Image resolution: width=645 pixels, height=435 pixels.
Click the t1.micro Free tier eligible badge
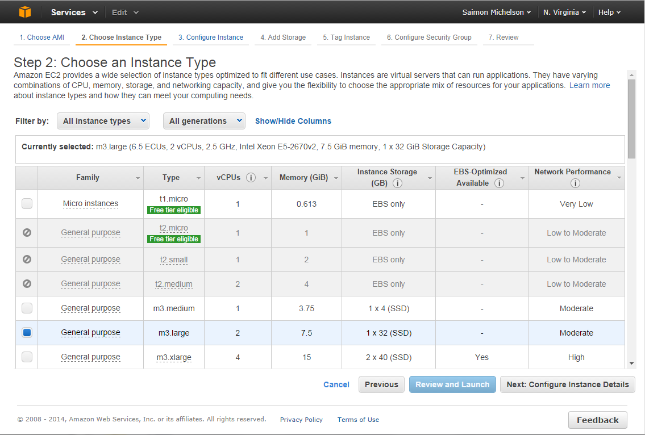pos(174,210)
